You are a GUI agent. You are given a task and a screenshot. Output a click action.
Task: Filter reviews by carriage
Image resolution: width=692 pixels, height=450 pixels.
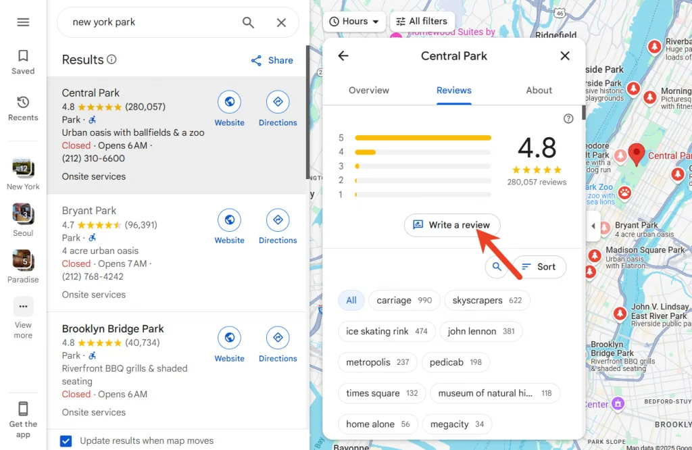404,301
